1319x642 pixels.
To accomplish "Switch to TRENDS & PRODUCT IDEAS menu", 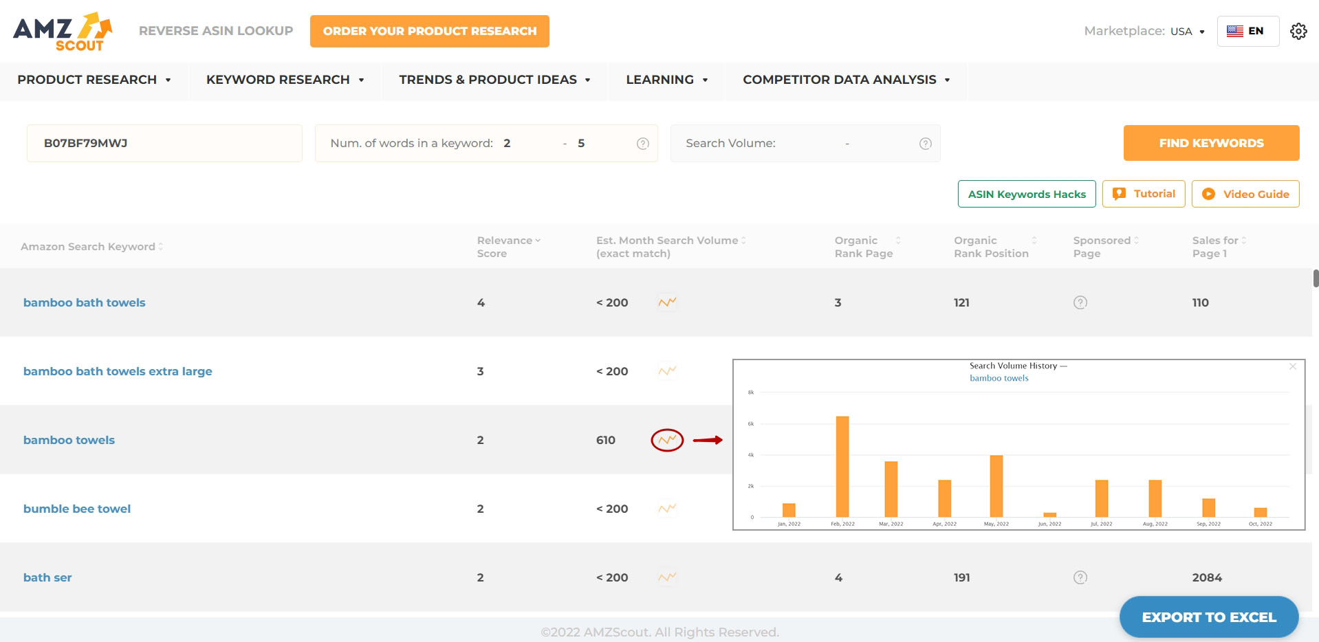I will (x=494, y=80).
